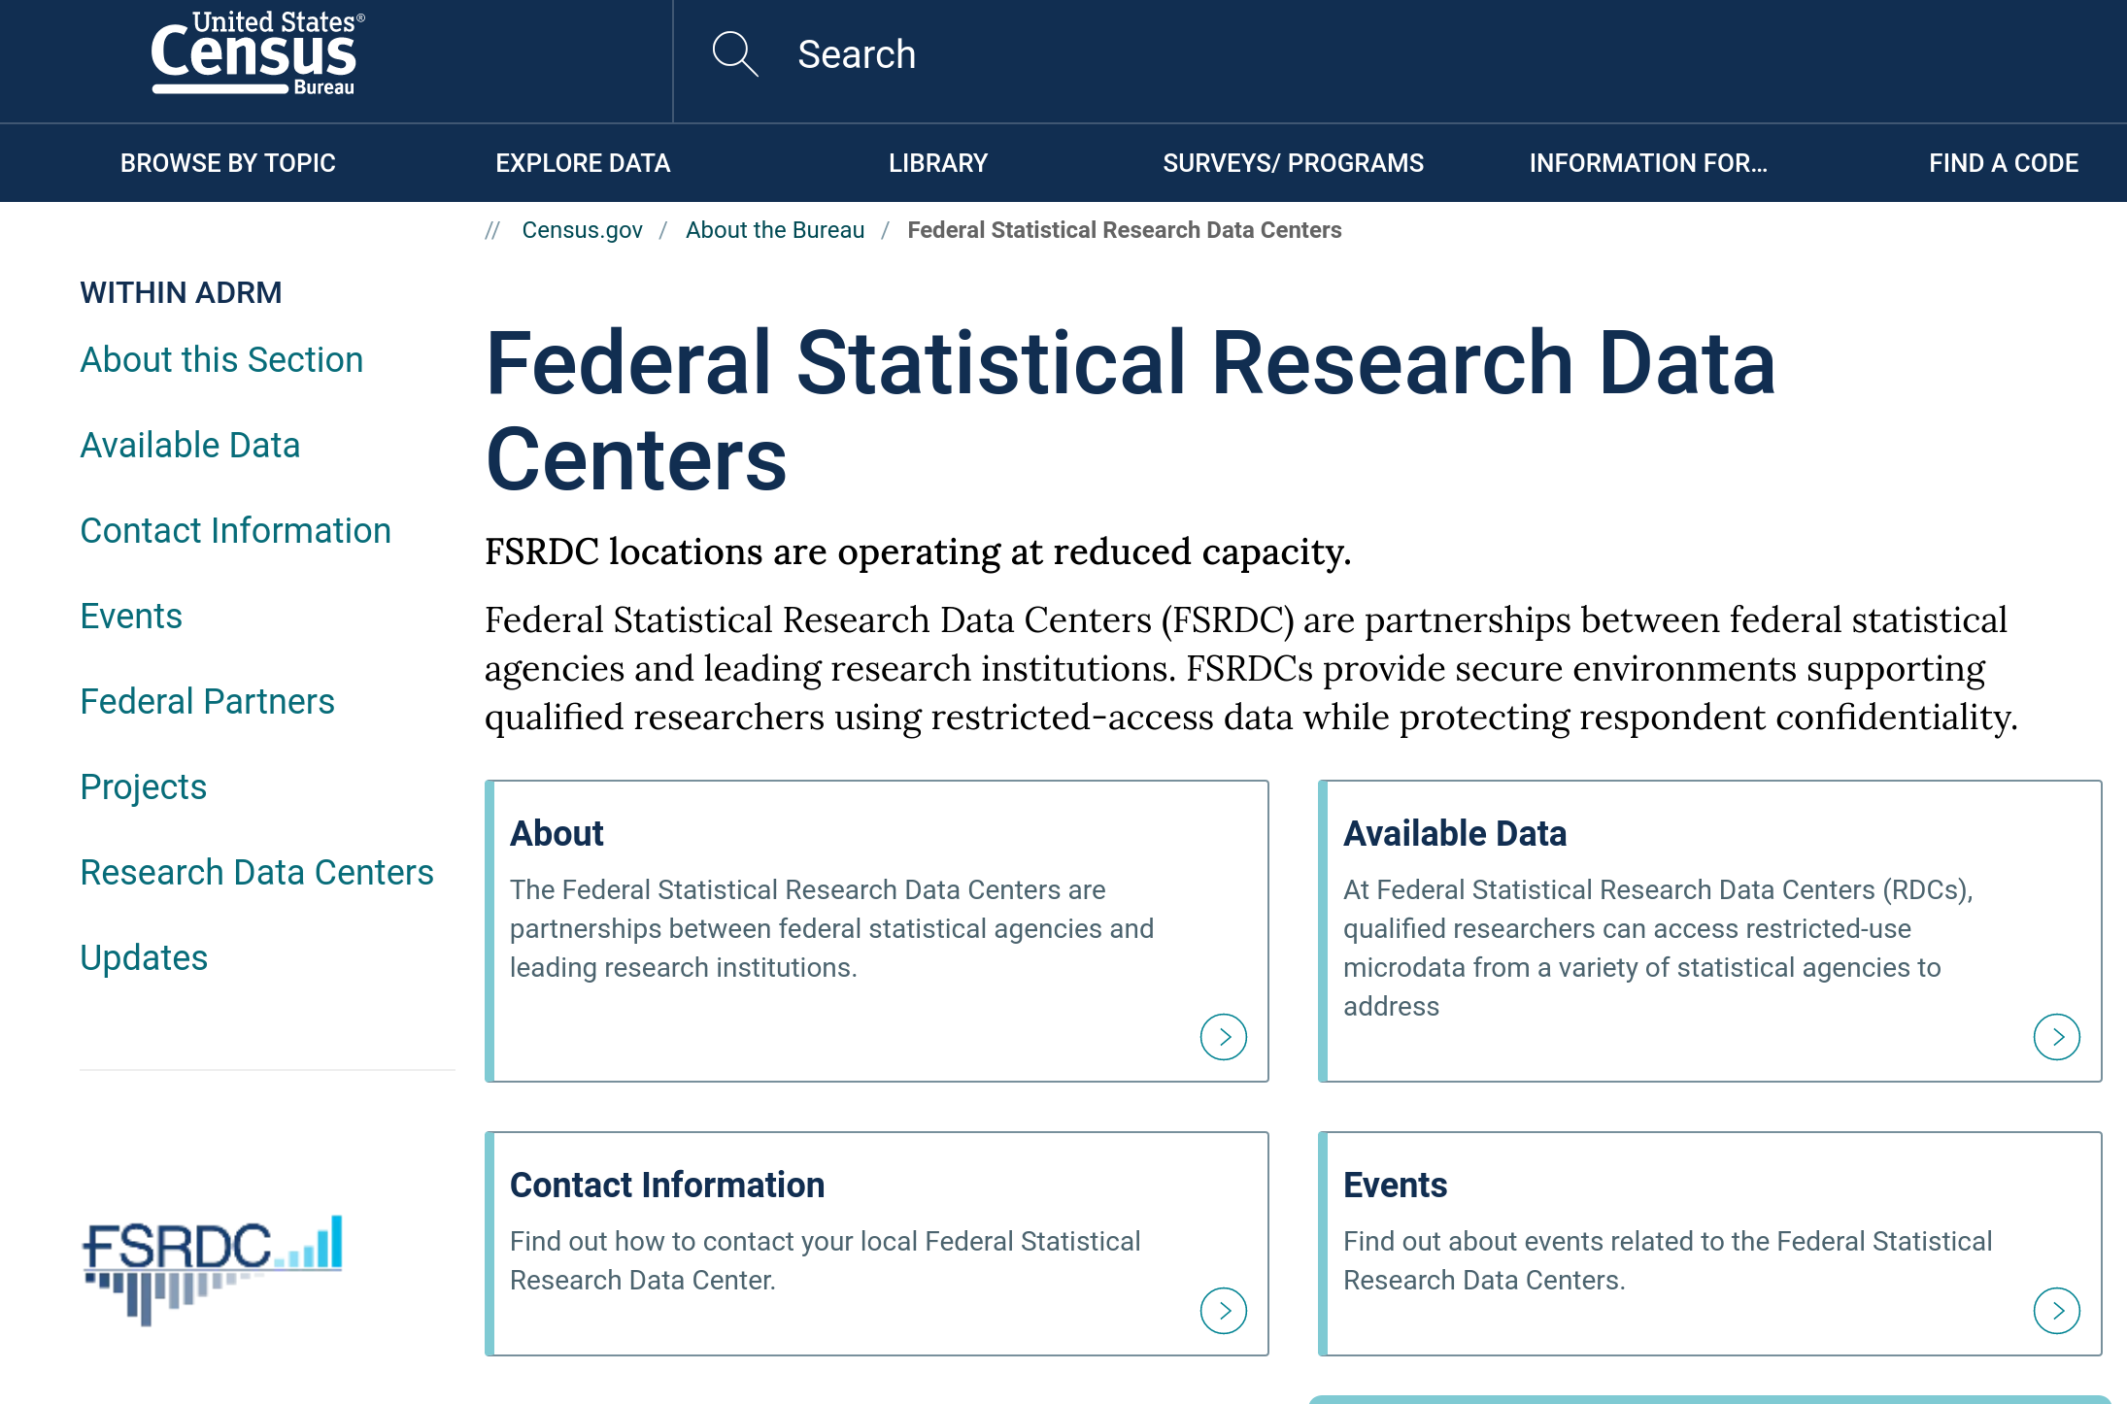Click the About card heading
This screenshot has height=1404, width=2127.
(x=557, y=833)
